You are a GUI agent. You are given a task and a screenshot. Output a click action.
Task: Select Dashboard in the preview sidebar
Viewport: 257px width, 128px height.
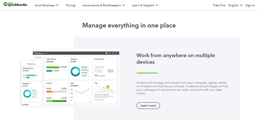click(39, 57)
